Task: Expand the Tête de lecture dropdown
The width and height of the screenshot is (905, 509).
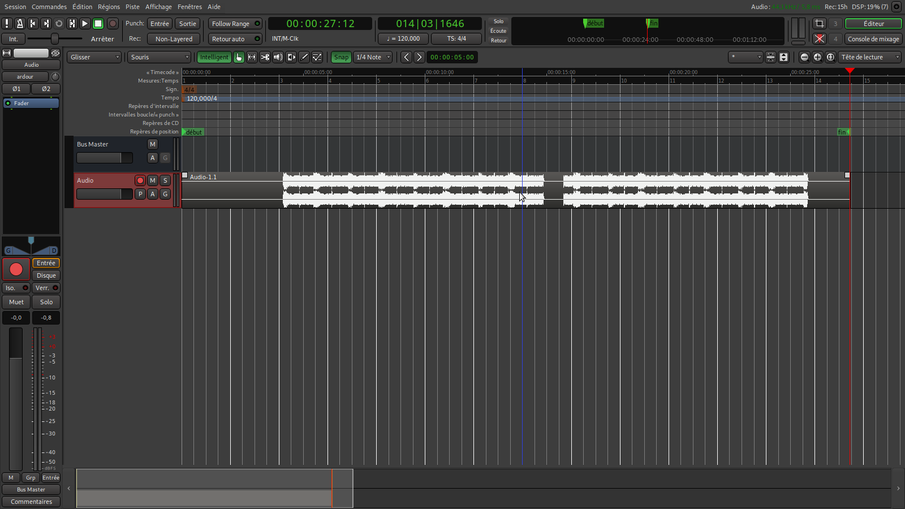Action: click(x=870, y=57)
